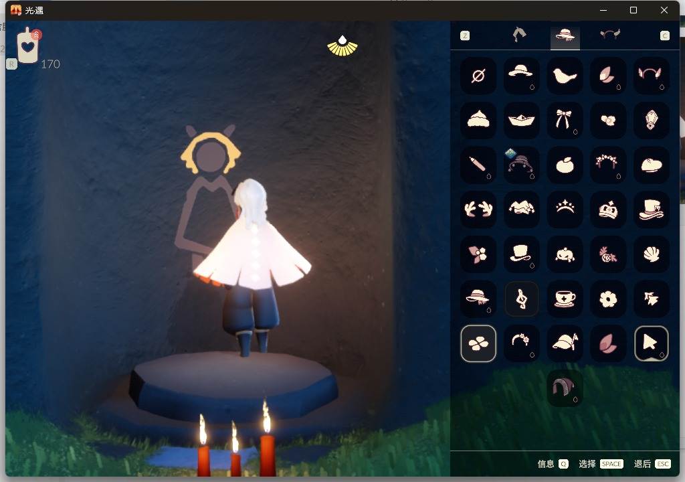This screenshot has width=685, height=482.
Task: Equip the plain top hat with curled brim
Action: tap(521, 254)
